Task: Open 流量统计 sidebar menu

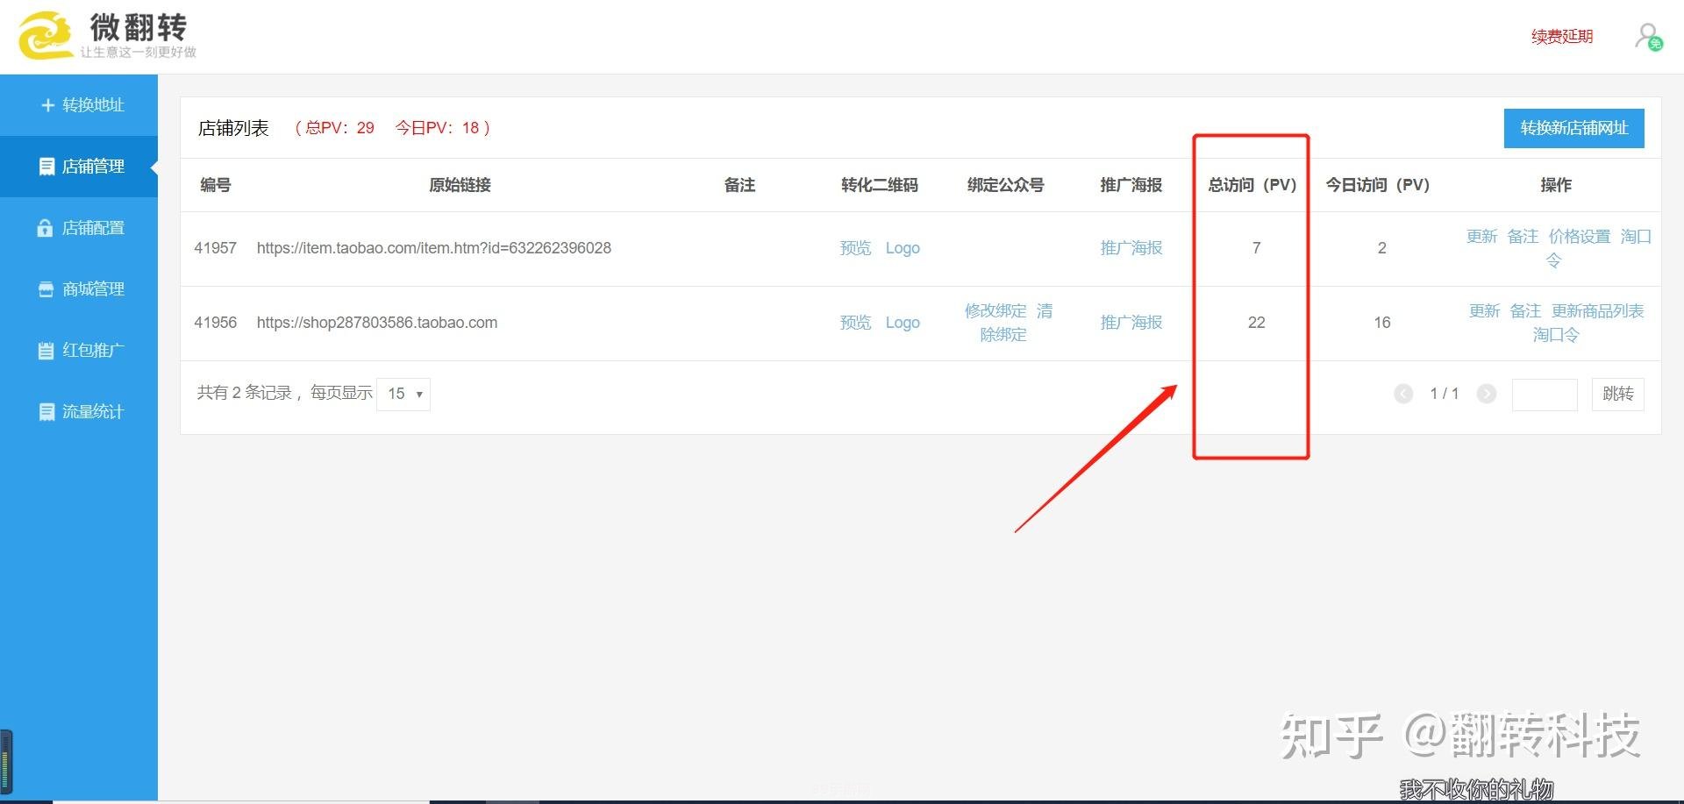Action: (x=79, y=412)
